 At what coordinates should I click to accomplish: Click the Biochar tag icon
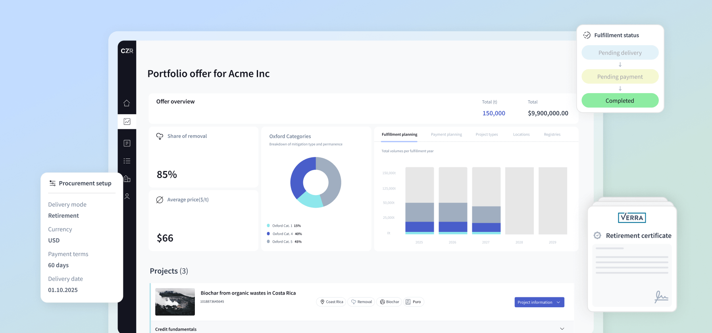click(x=383, y=302)
